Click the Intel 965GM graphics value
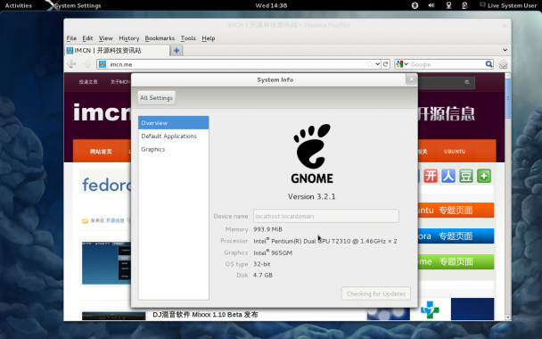542x339 pixels. coord(273,252)
